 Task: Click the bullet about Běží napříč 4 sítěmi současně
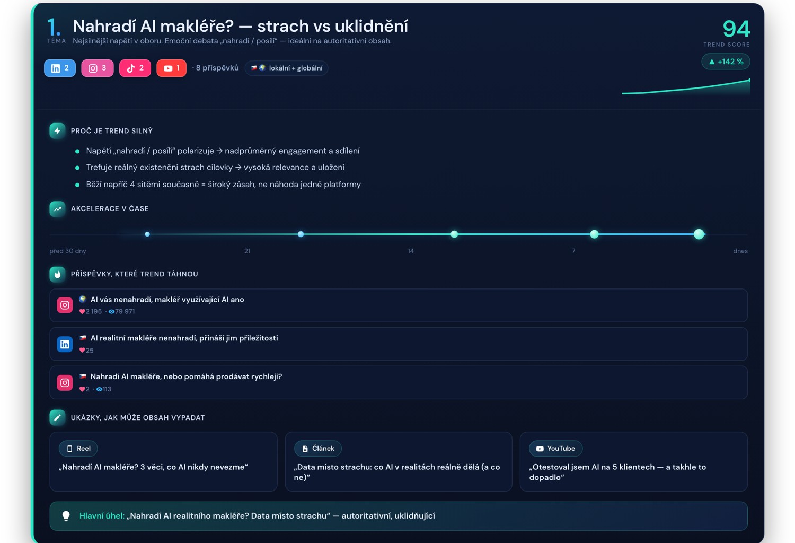click(223, 185)
